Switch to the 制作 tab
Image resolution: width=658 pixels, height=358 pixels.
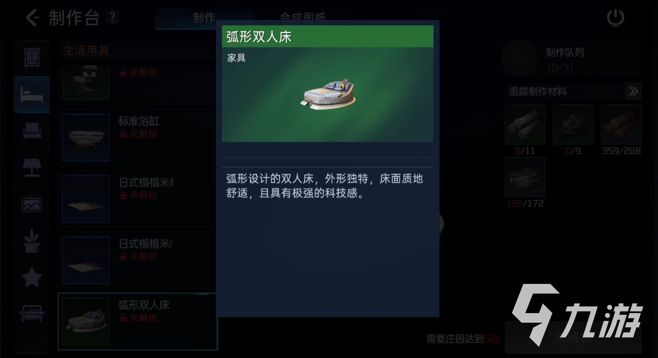(x=204, y=18)
